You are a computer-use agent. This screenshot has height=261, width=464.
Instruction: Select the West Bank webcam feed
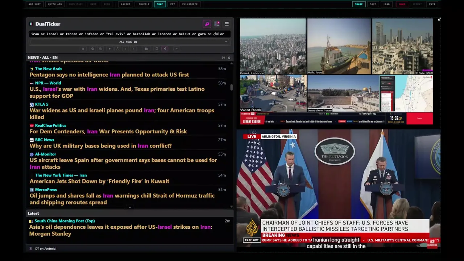pos(273,94)
